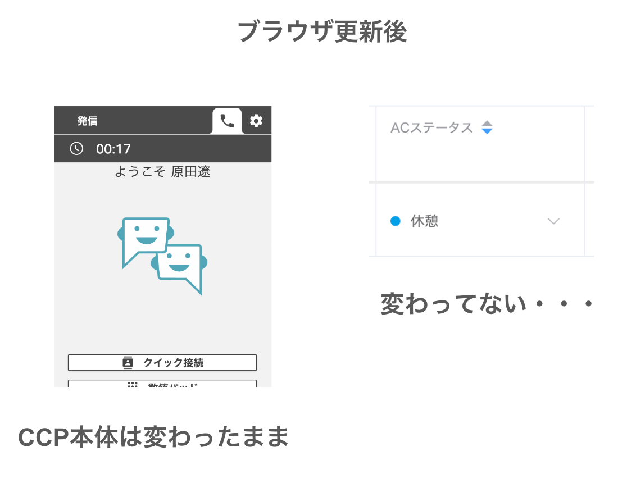The height and width of the screenshot is (483, 627).
Task: Click the clock icon beside 00:17
Action: 76,149
